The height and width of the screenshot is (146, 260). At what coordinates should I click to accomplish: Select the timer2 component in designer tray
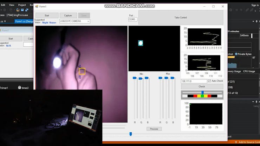click(23, 88)
